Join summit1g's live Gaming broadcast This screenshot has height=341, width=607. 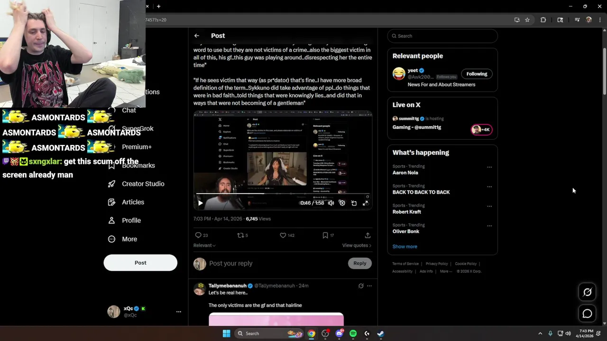click(x=442, y=123)
